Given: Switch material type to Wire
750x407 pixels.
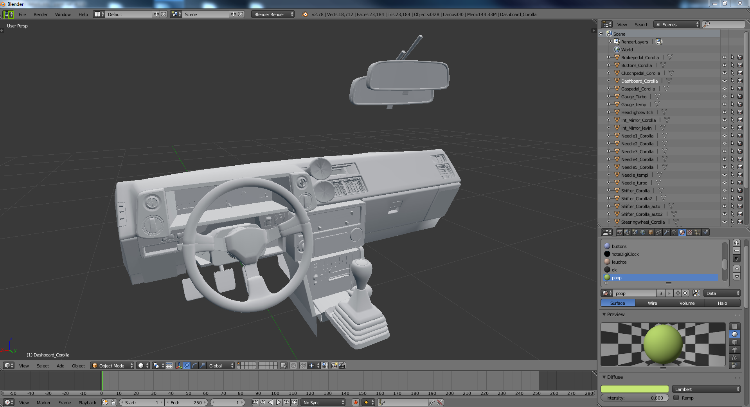Looking at the screenshot, I should point(652,303).
